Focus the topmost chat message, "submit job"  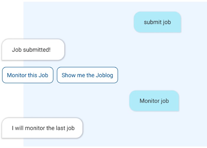tap(157, 22)
